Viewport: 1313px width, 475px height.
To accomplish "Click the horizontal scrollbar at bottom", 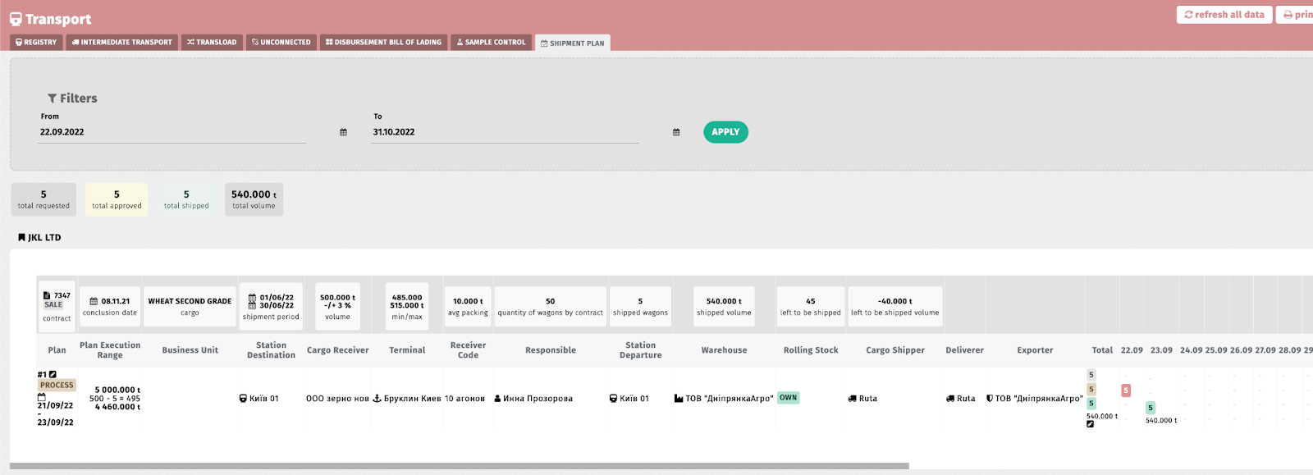I will point(460,466).
